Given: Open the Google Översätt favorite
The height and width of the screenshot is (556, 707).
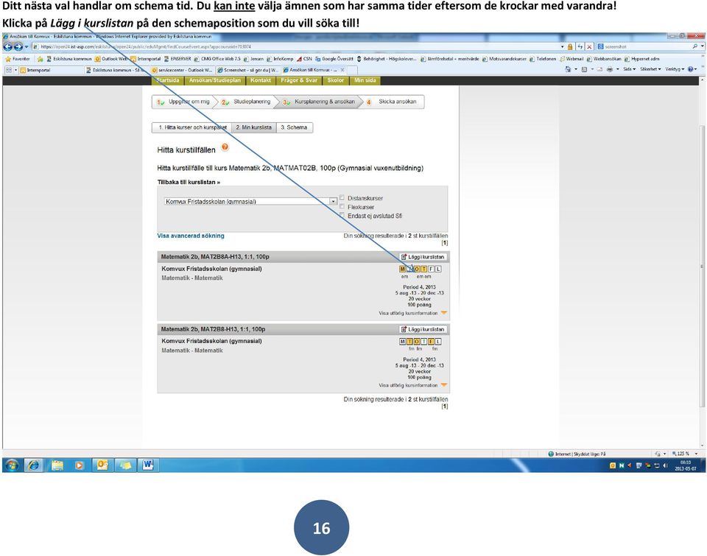Looking at the screenshot, I should 334,59.
